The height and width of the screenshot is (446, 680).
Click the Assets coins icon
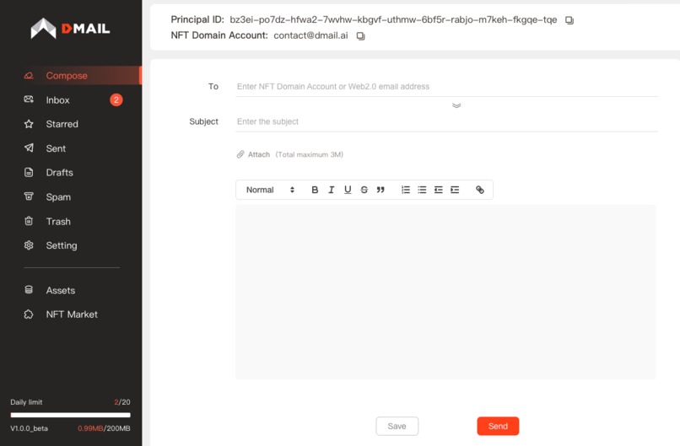tap(29, 290)
